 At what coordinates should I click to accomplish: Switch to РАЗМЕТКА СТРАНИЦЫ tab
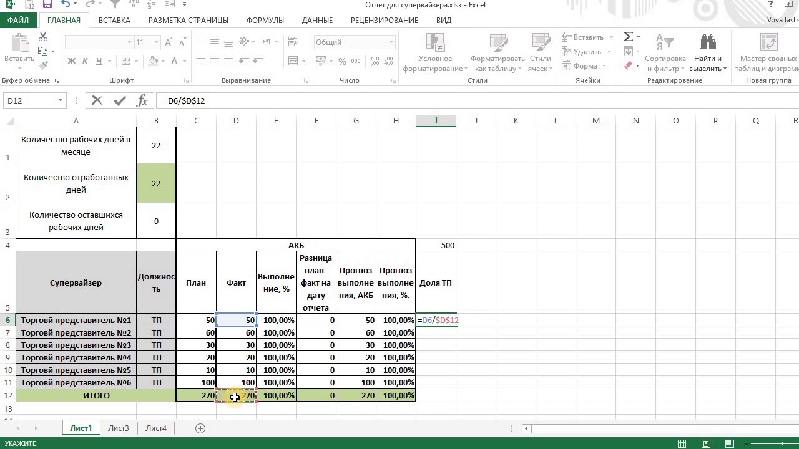[x=188, y=21]
